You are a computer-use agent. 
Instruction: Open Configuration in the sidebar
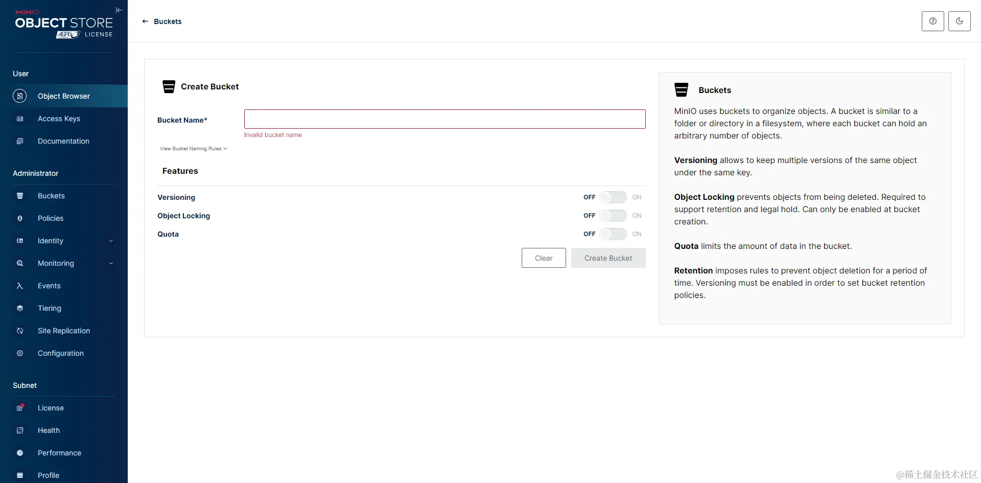point(64,353)
